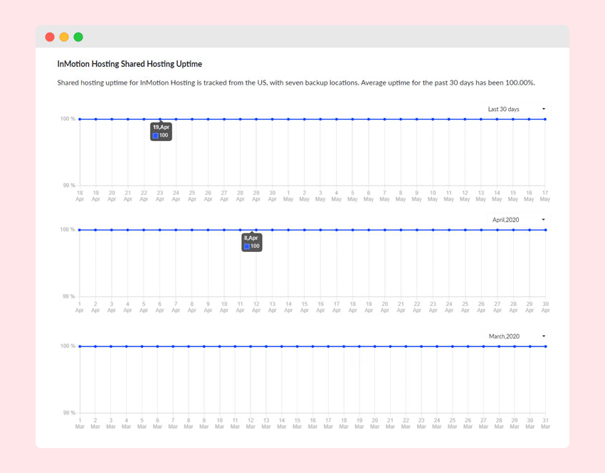Click the '5 Mar' axis label in March chart
605x473 pixels.
[x=142, y=423]
